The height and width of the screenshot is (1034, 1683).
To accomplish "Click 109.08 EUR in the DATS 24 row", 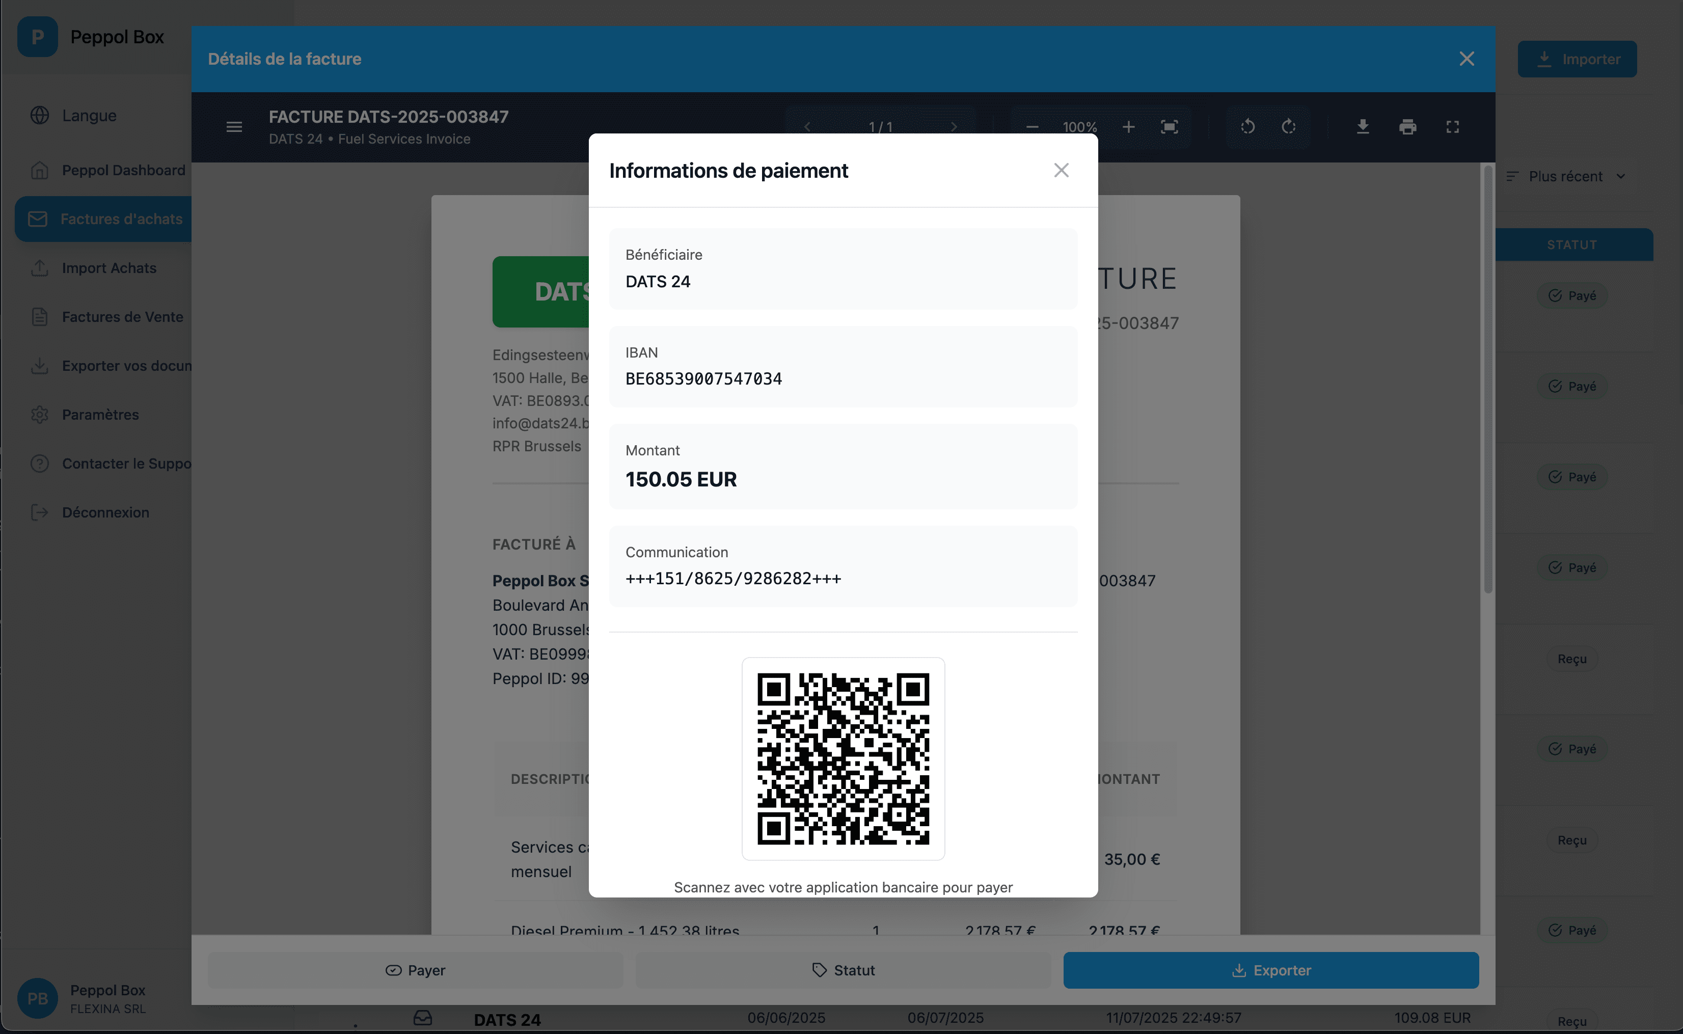I will (1432, 1018).
